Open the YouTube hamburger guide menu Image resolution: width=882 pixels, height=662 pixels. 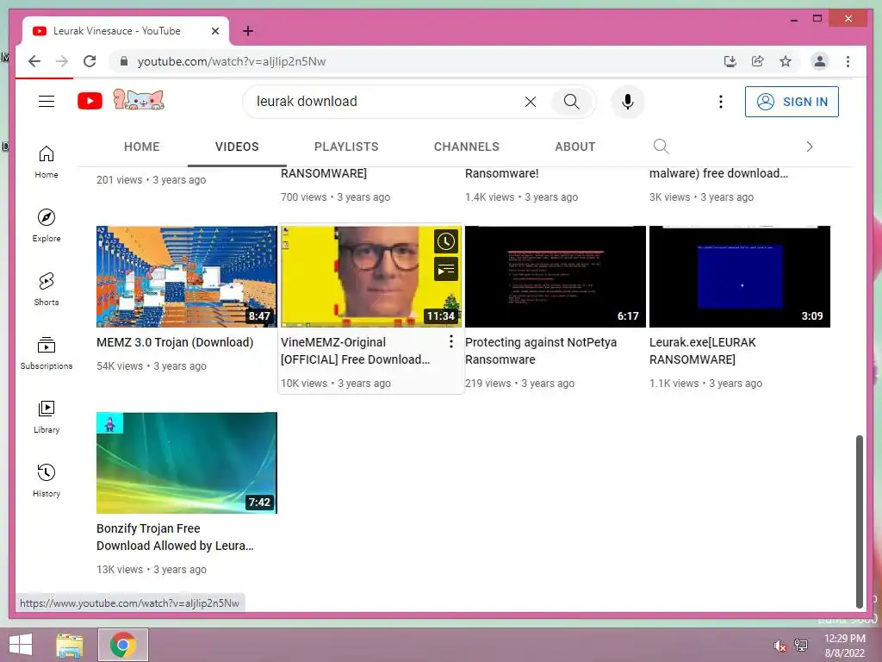(47, 102)
